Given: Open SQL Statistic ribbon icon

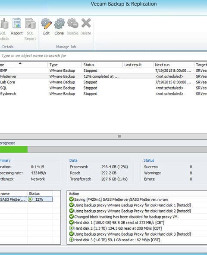Looking at the screenshot, I should (4, 29).
